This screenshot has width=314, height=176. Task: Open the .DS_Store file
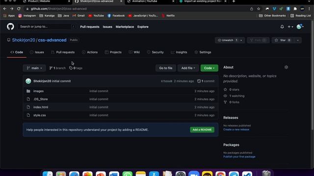point(40,99)
